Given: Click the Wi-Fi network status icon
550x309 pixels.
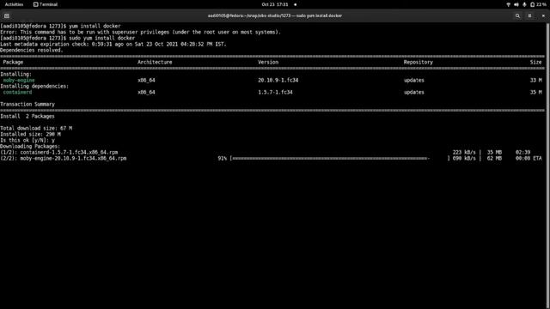Looking at the screenshot, I should point(508,4).
